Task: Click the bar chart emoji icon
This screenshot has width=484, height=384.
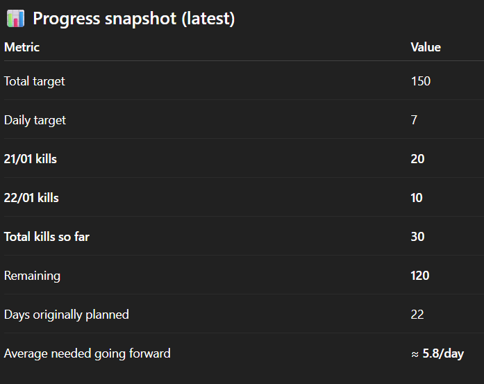Action: (x=15, y=19)
